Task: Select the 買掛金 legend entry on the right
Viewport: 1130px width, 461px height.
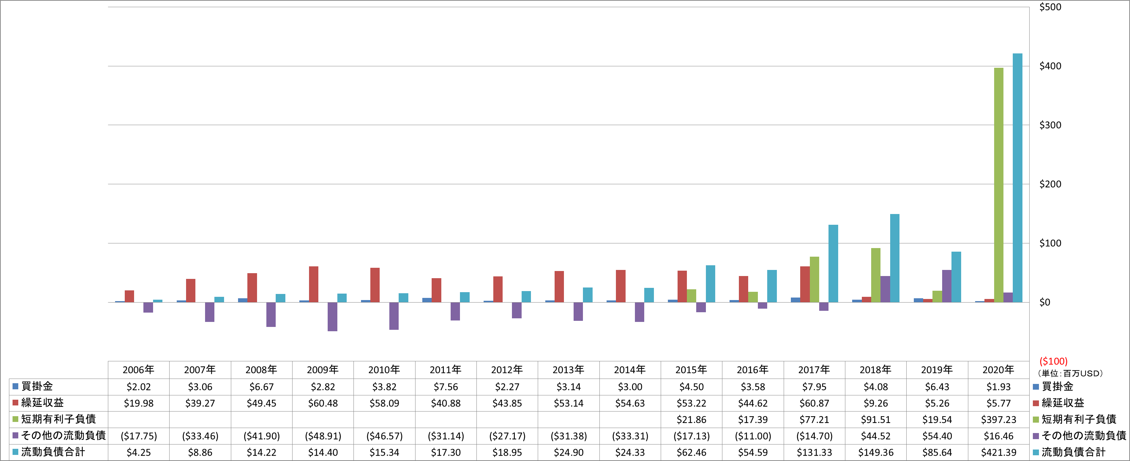Action: pos(1053,386)
